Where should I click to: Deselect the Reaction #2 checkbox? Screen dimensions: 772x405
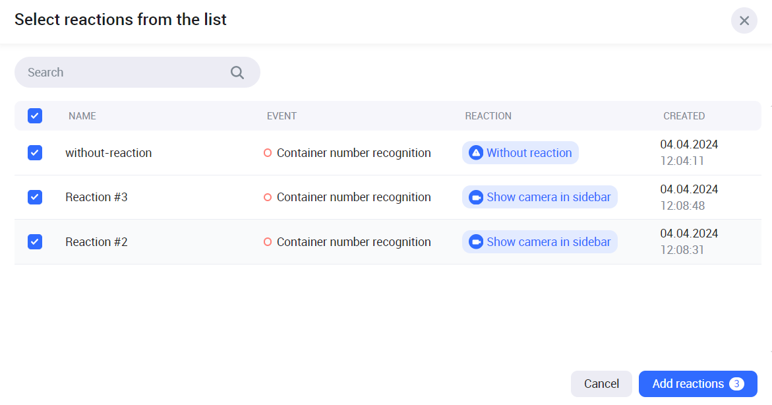[x=35, y=242]
